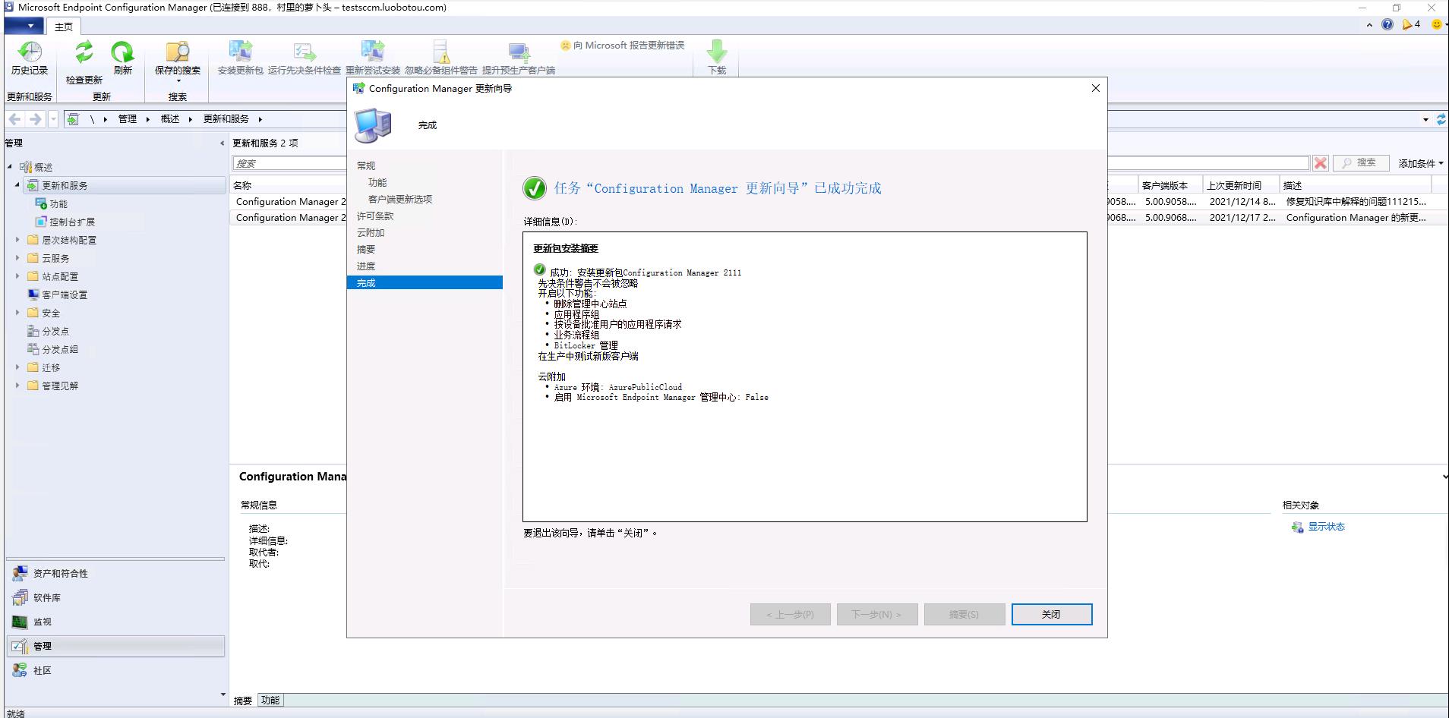Click the 更新和服务 breadcrumb segment
The image size is (1449, 718).
pyautogui.click(x=226, y=119)
